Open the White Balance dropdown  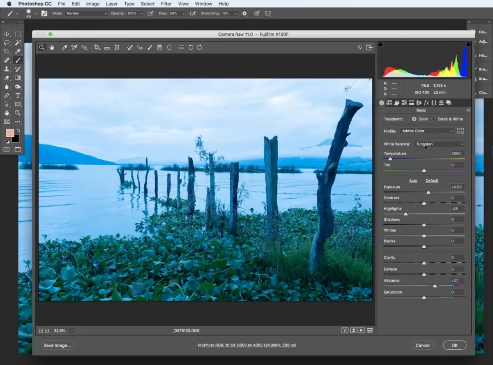tap(439, 144)
